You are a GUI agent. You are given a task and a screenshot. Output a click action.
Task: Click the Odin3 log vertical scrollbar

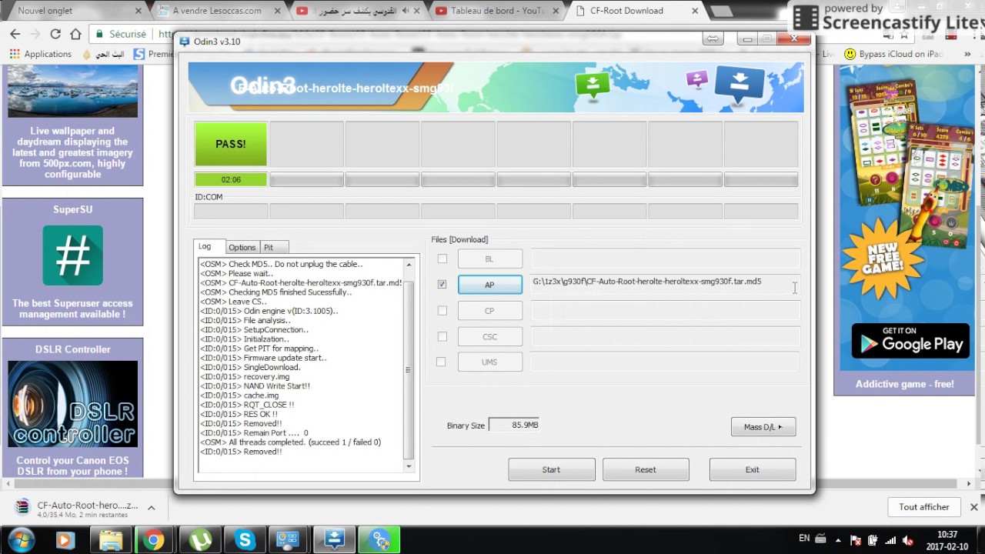point(409,365)
